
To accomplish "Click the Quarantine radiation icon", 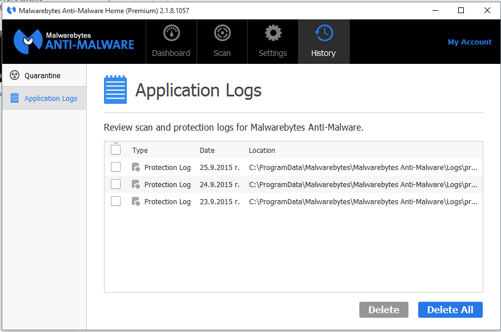I will [x=14, y=75].
